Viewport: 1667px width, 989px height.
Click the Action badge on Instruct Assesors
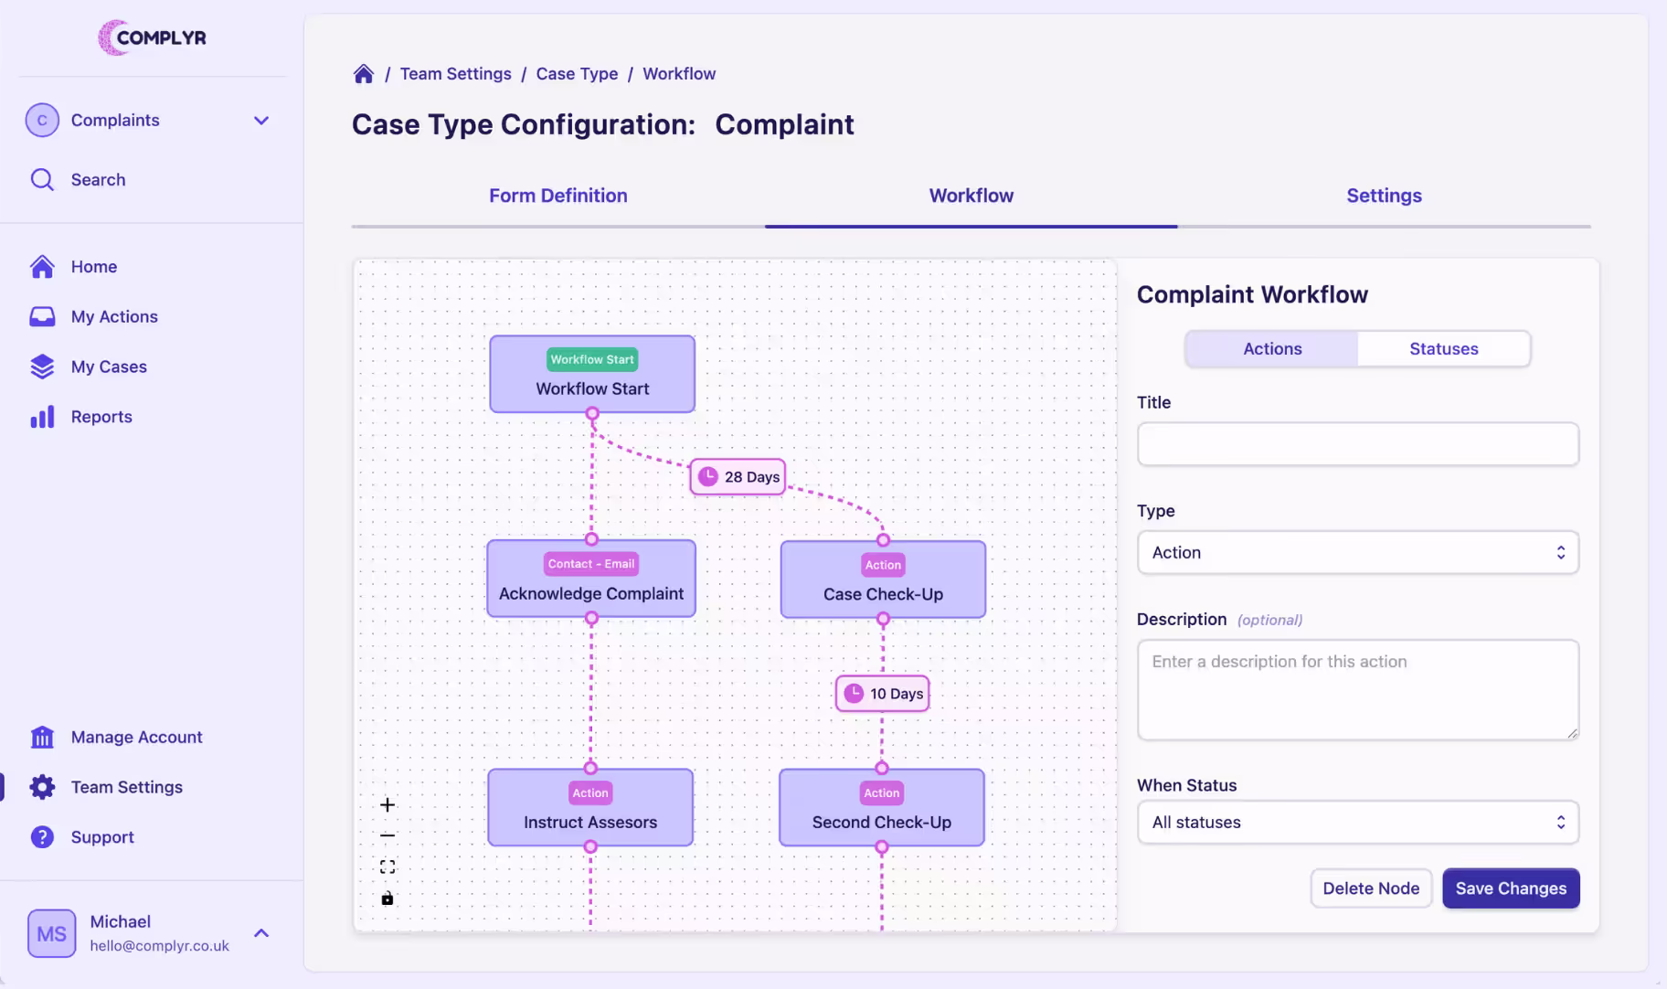(590, 792)
